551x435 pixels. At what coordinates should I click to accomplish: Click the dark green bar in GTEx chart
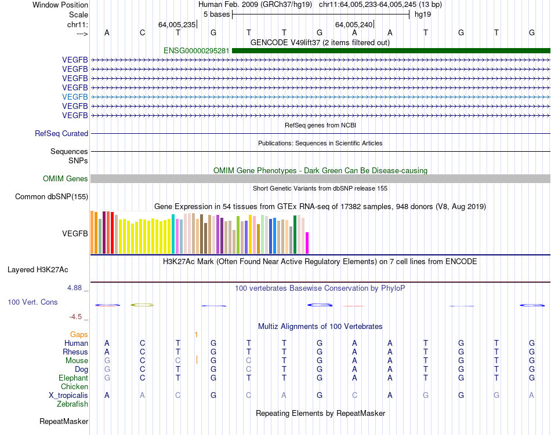[295, 235]
